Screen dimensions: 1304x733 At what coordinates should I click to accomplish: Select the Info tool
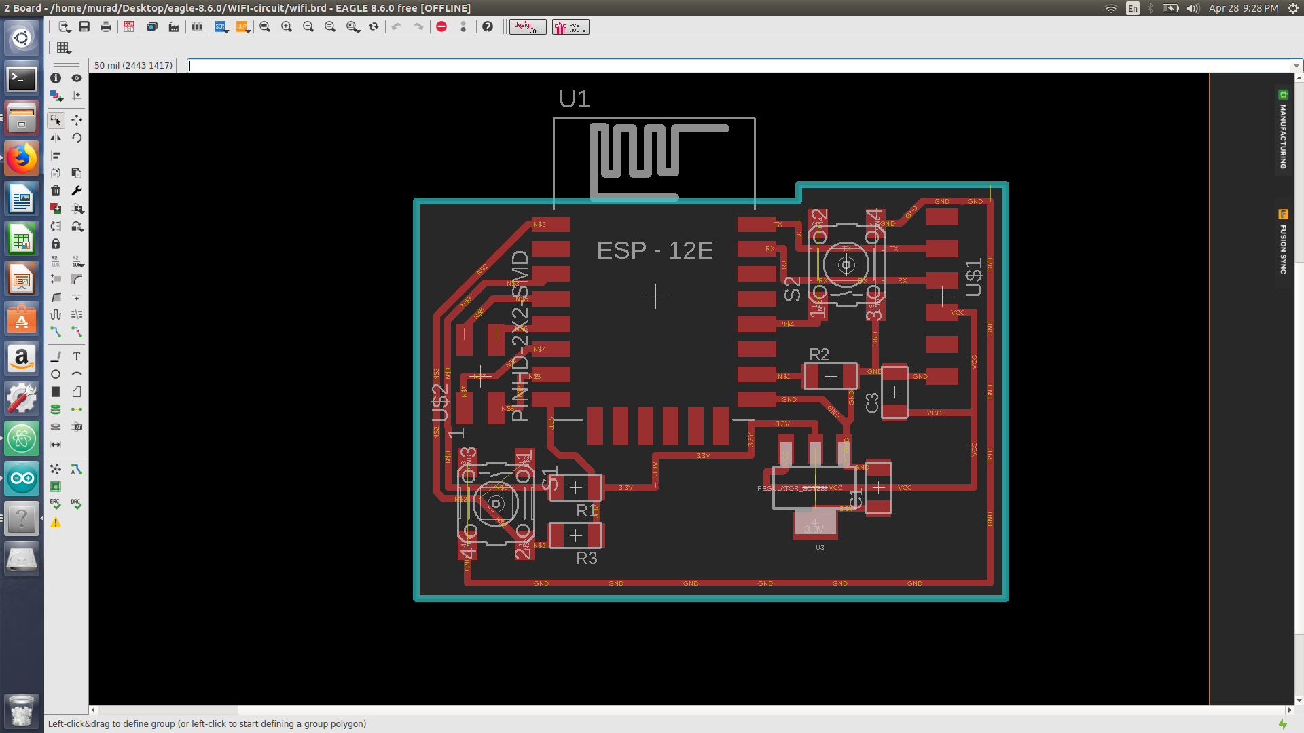pyautogui.click(x=56, y=78)
